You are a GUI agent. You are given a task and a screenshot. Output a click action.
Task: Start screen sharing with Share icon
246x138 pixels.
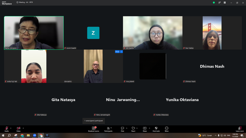point(145,129)
